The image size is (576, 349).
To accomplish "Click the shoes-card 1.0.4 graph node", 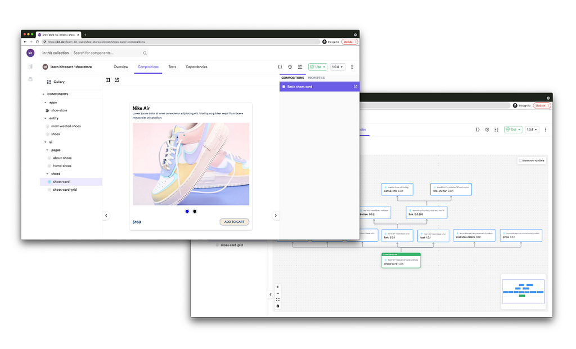I will pyautogui.click(x=400, y=261).
